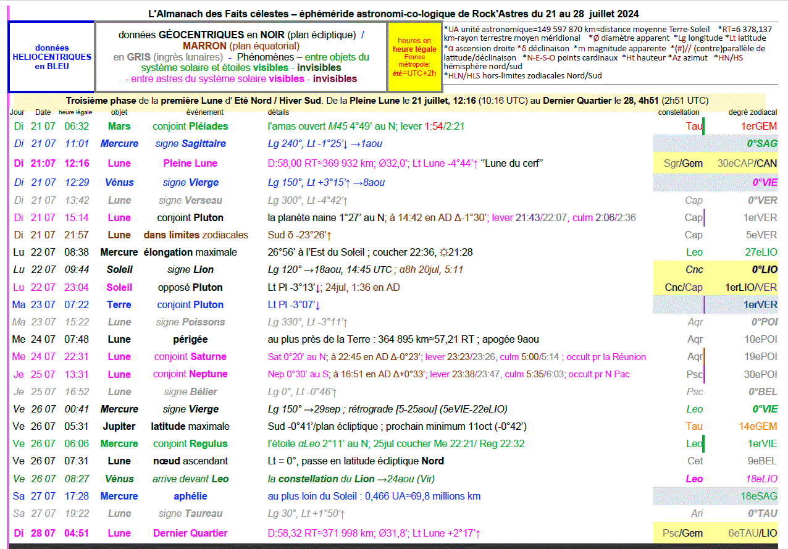The image size is (788, 549).
Task: Click the zodiac degree "10ePOI"
Action: [760, 339]
